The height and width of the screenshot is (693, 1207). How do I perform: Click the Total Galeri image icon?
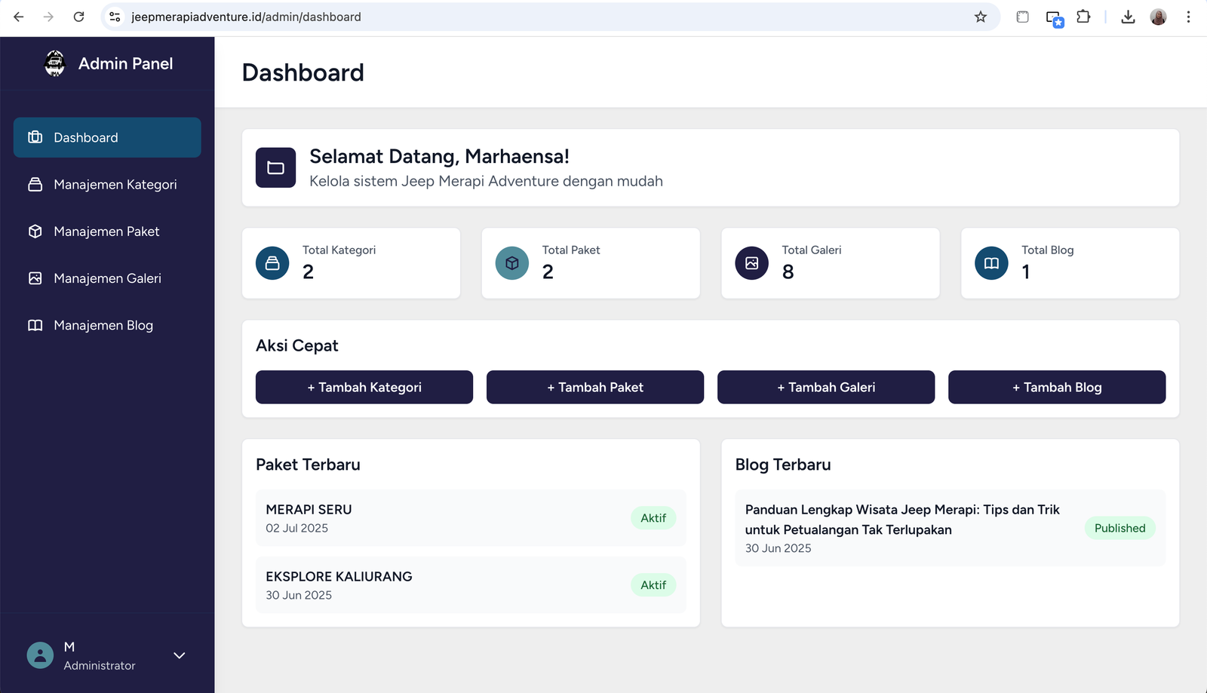(751, 263)
